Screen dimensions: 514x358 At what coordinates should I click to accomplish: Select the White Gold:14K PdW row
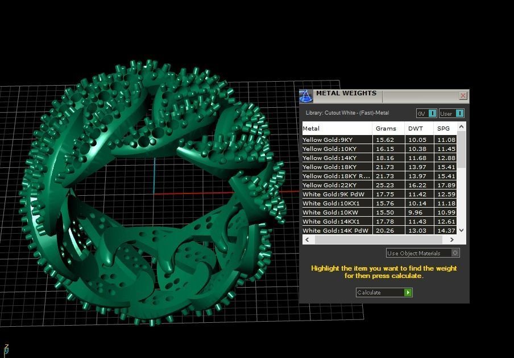tap(379, 230)
